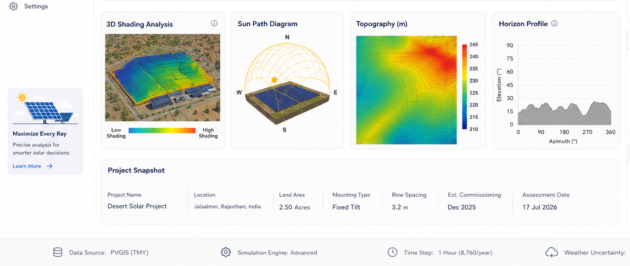
Task: Click 'Weather Uncertainty:' status label
Action: click(x=595, y=253)
